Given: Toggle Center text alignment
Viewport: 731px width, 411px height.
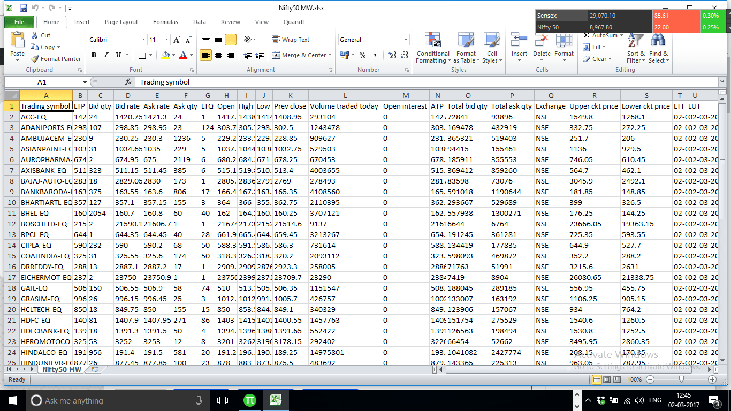Looking at the screenshot, I should click(x=218, y=55).
